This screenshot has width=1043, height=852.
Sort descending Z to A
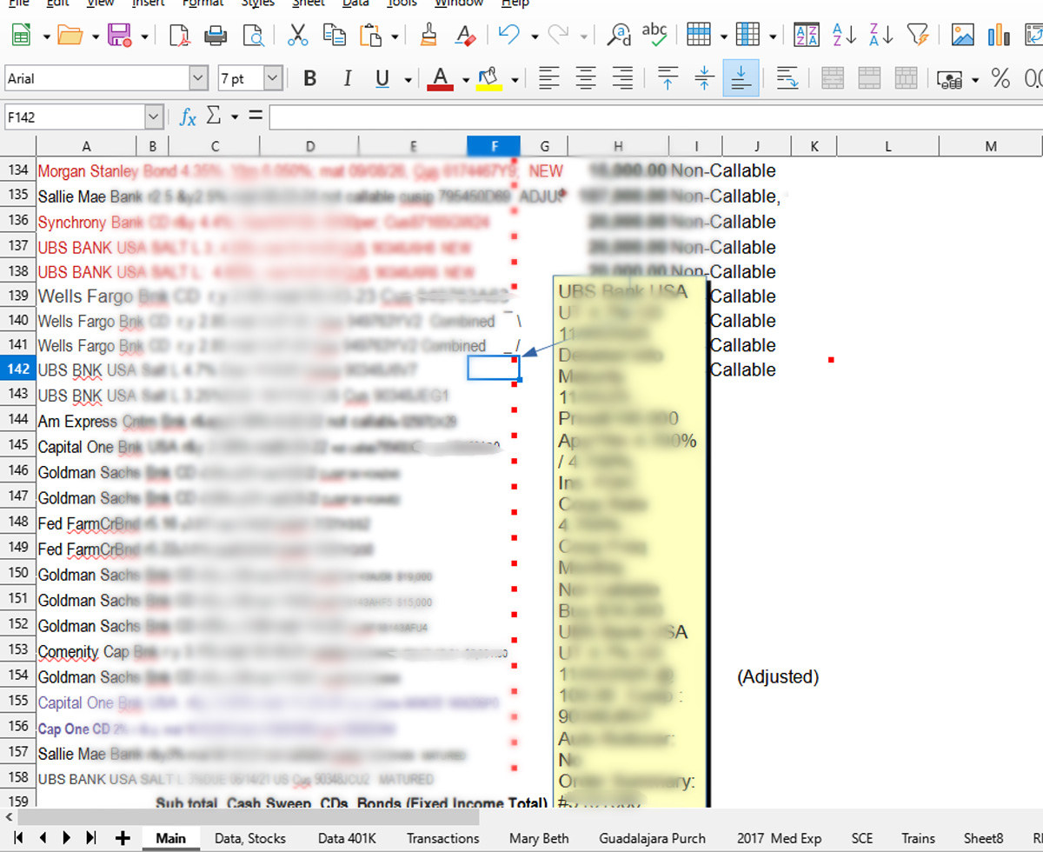click(x=880, y=35)
